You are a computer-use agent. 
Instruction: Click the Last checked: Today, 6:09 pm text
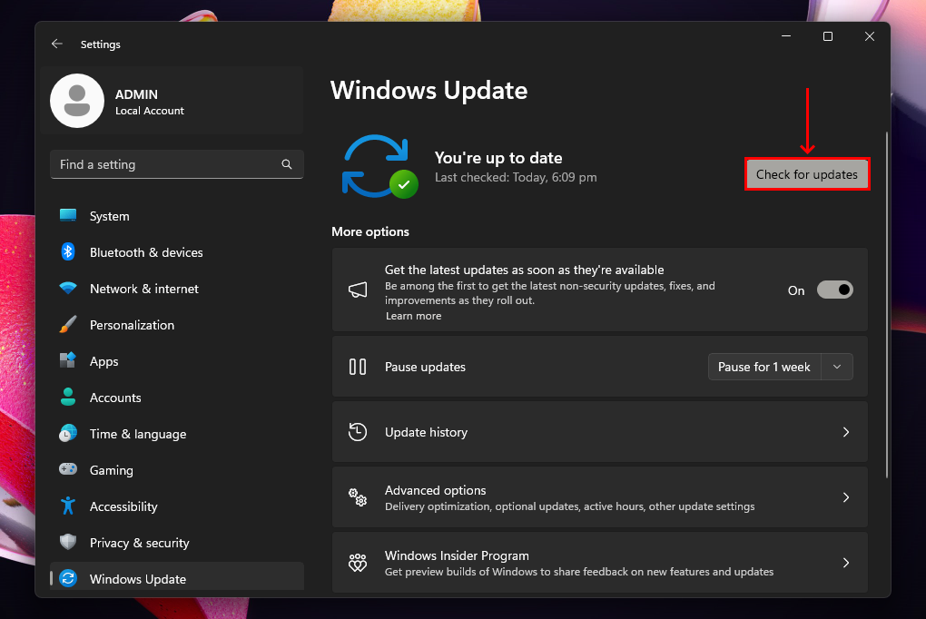coord(516,177)
